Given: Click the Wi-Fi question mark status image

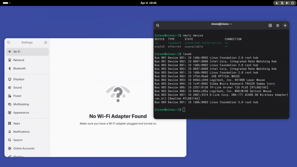Looking at the screenshot, I should coord(118,94).
